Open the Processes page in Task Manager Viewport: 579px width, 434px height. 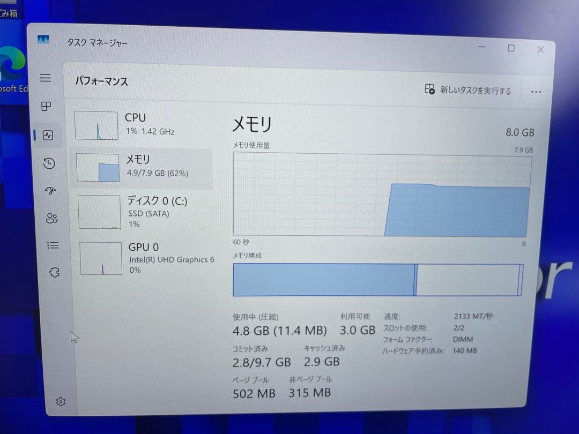(46, 107)
